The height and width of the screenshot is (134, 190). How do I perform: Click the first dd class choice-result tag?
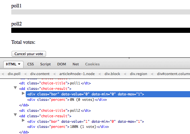45,89
